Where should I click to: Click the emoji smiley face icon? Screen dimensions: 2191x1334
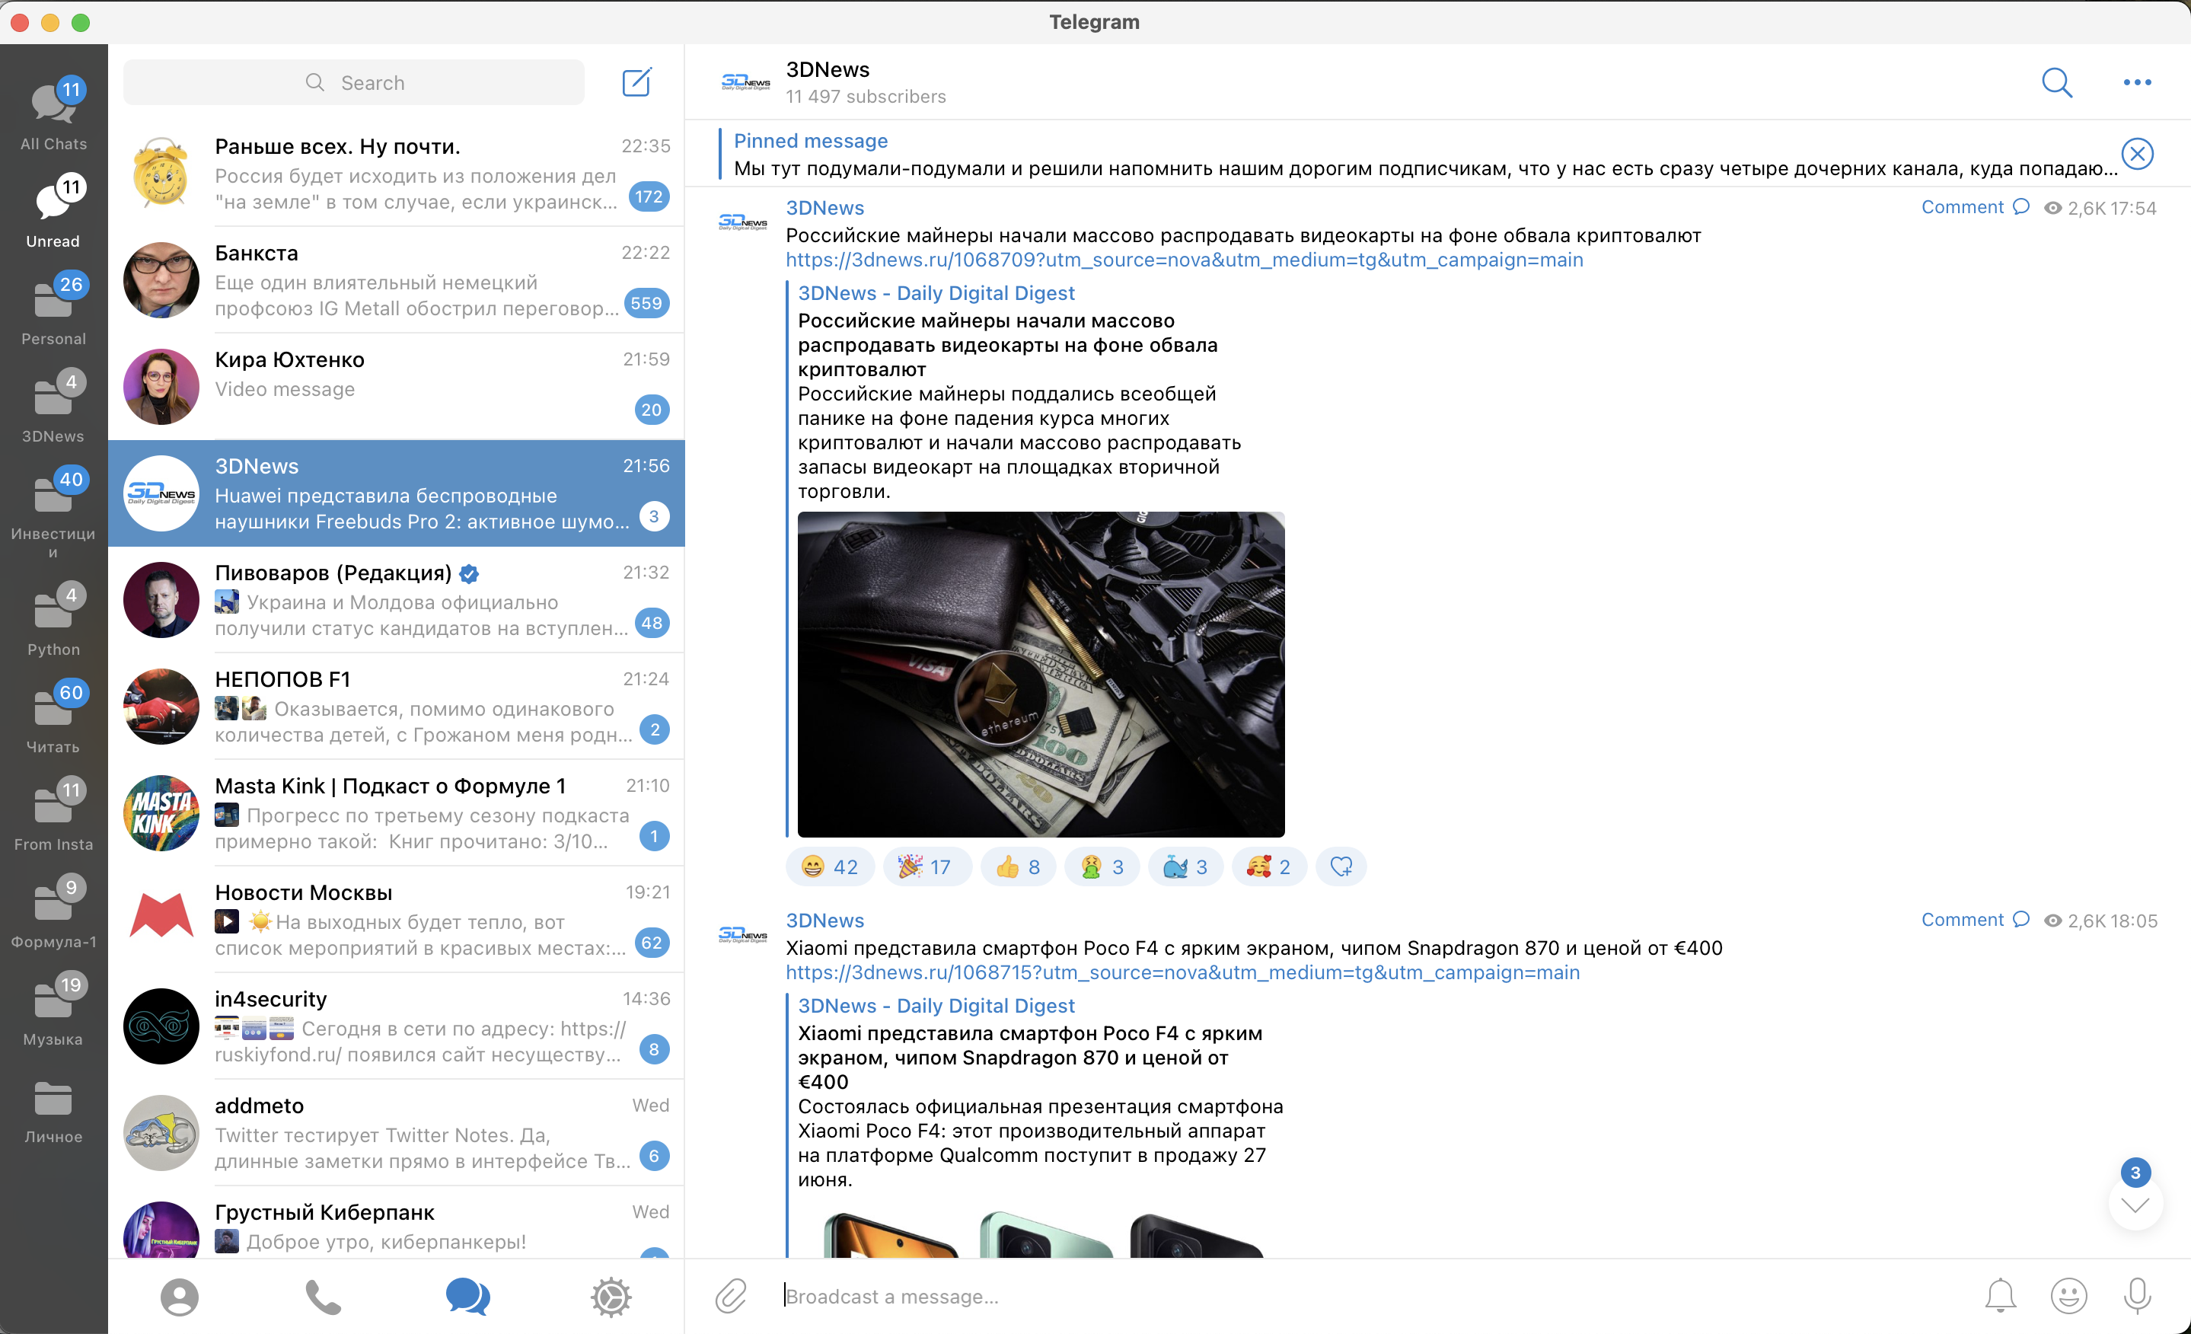click(2069, 1295)
